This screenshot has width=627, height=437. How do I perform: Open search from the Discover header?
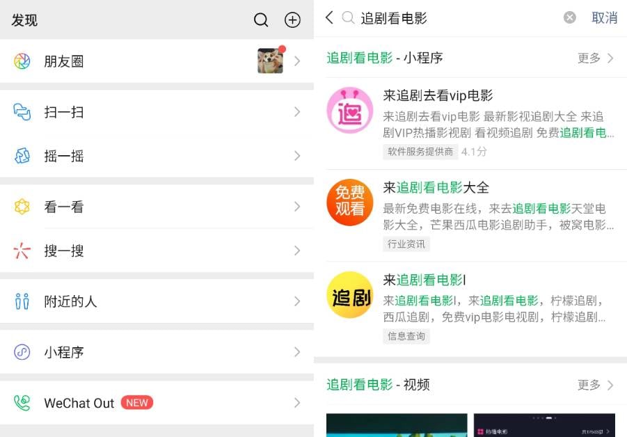coord(261,19)
